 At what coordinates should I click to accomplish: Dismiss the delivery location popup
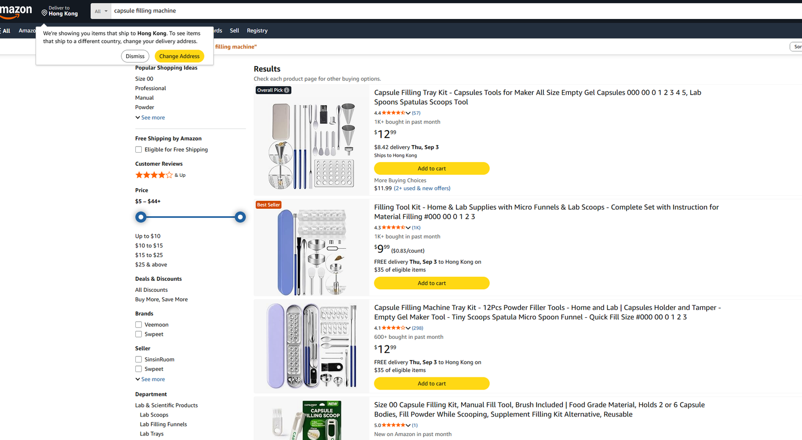[135, 56]
